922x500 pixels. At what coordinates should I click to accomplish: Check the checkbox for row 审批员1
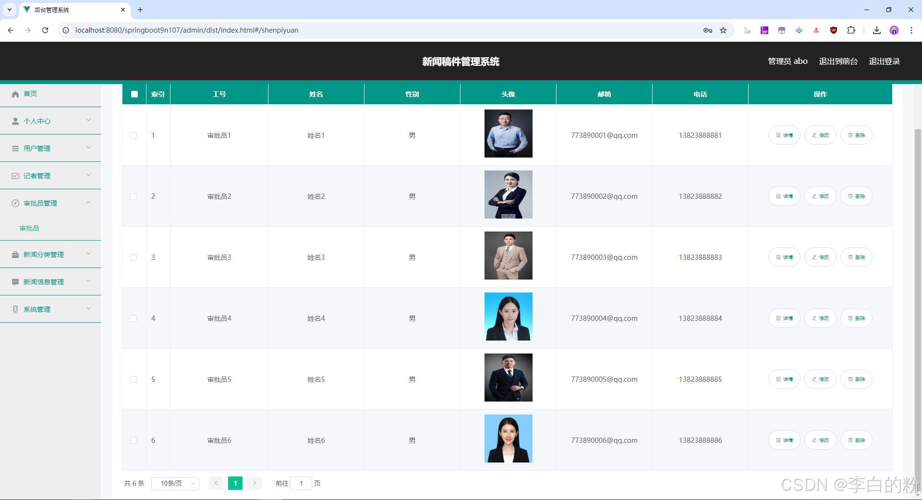click(x=133, y=135)
